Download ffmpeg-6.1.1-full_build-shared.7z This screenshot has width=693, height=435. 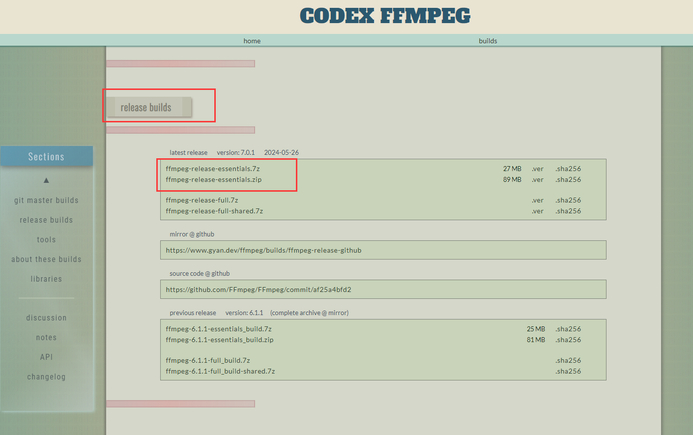click(220, 371)
